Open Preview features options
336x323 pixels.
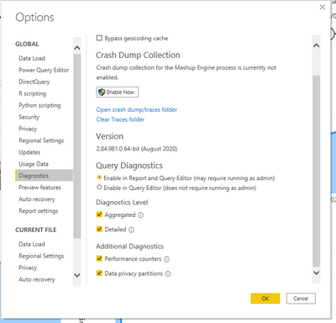coord(39,188)
